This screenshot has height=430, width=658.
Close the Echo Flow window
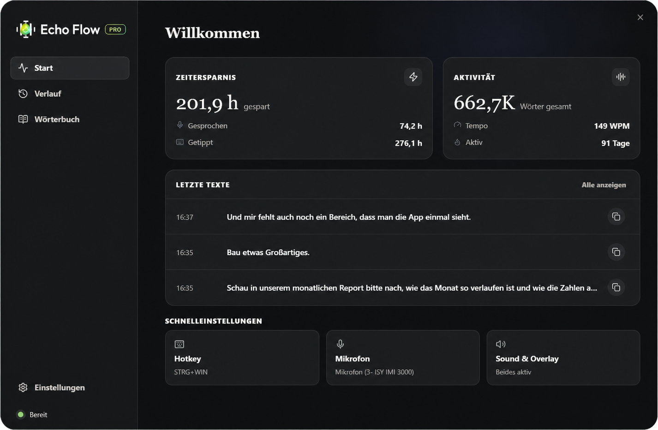pos(640,18)
